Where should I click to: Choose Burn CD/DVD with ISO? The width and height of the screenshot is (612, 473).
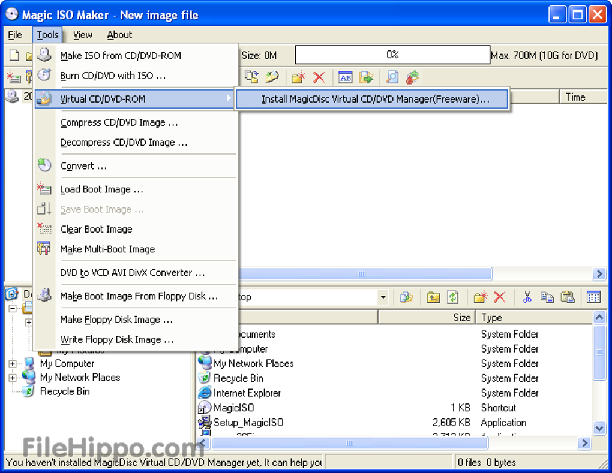136,76
